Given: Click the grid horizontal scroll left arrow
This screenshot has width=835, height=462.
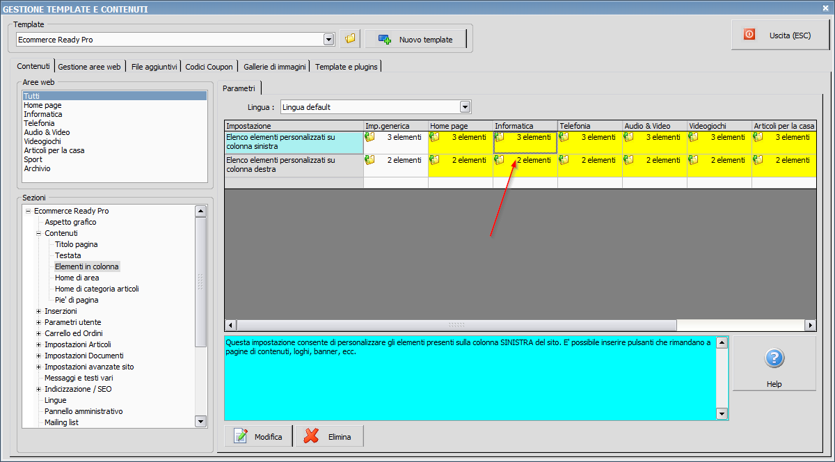Looking at the screenshot, I should point(230,325).
